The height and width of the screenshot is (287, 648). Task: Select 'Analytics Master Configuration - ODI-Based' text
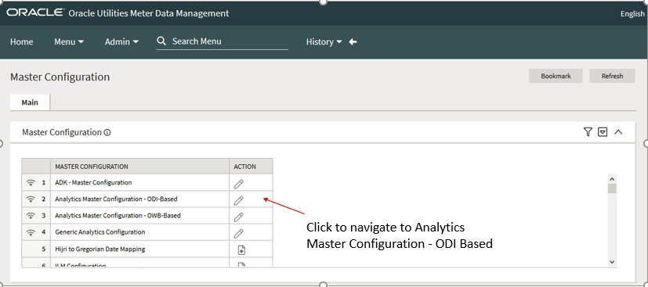point(116,199)
